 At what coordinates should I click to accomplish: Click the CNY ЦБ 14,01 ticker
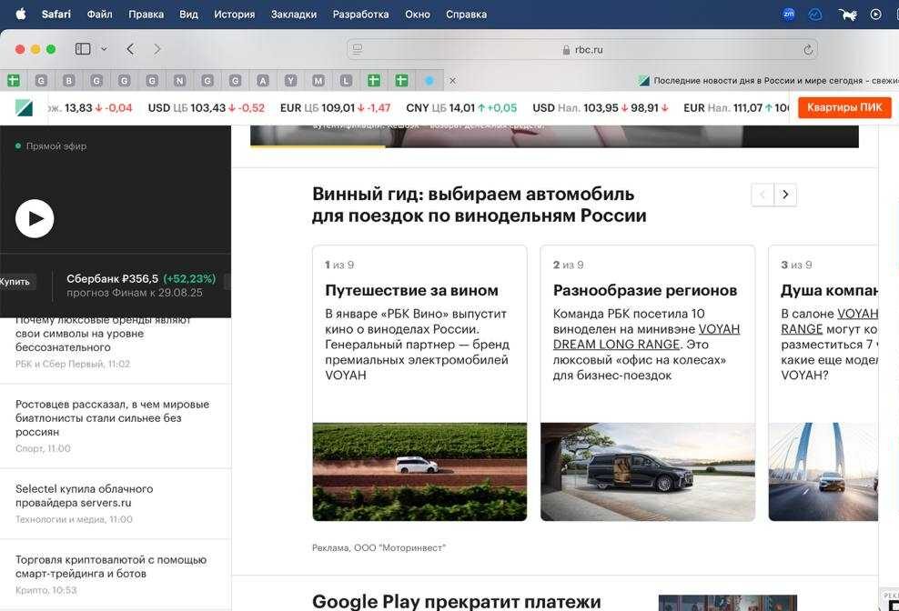tap(461, 108)
